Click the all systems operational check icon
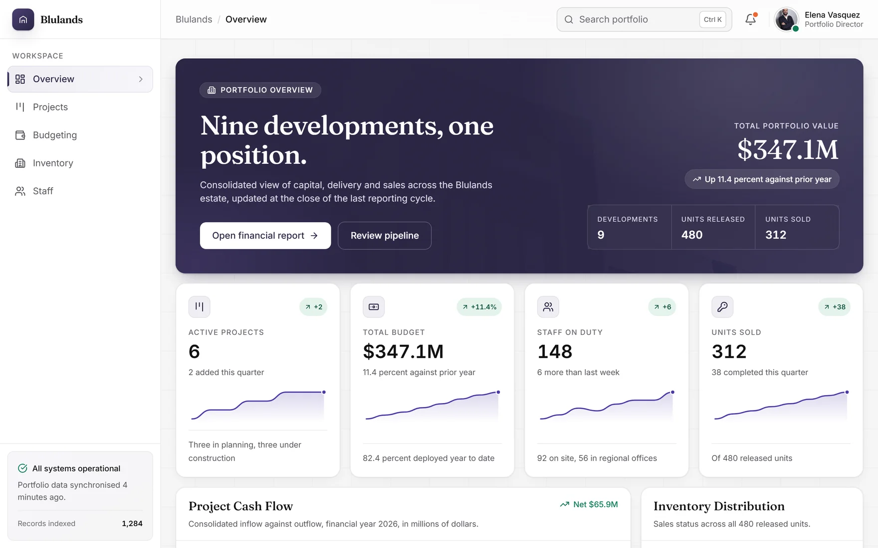 [22, 468]
